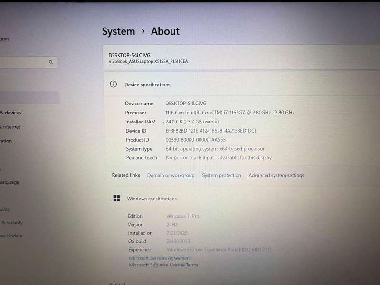
Task: Click the DESKTOP-S4LCJVG title in top card
Action: [129, 55]
